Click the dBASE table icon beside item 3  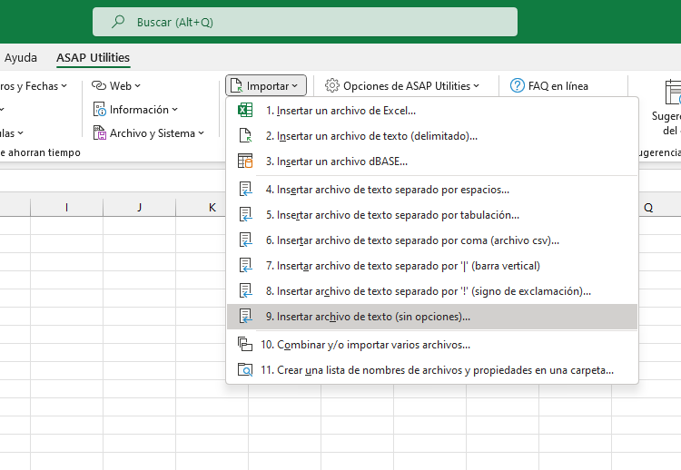pyautogui.click(x=245, y=161)
